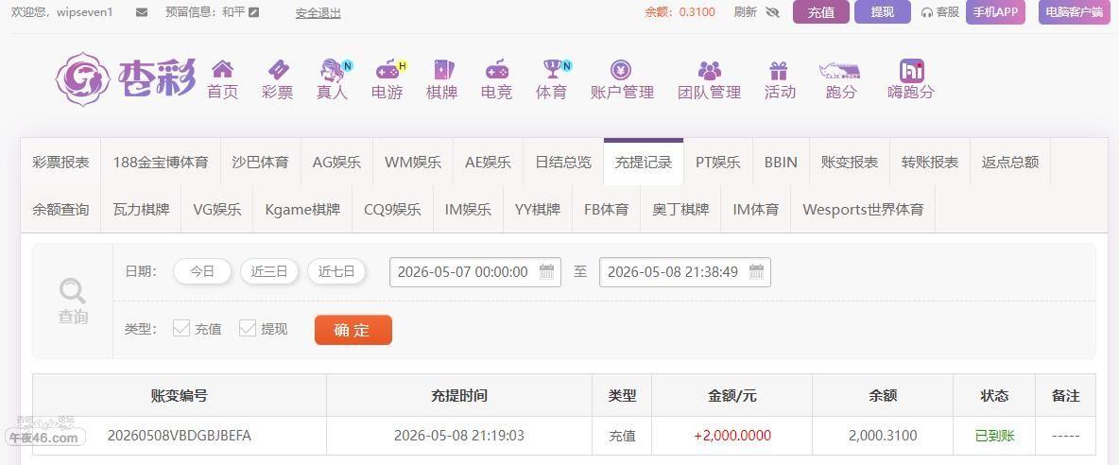Switch to the AE娱乐 tab
The image size is (1119, 465).
pyautogui.click(x=488, y=162)
